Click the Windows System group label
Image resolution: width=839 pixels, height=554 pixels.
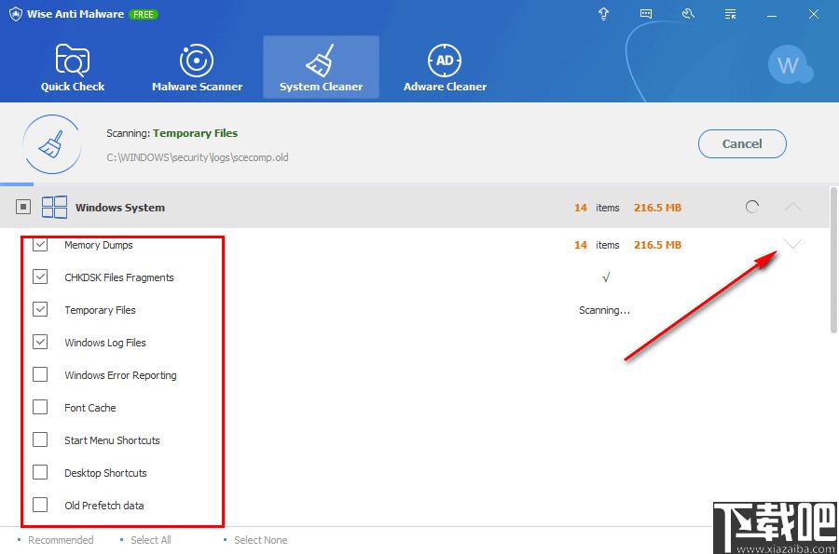[x=120, y=208]
